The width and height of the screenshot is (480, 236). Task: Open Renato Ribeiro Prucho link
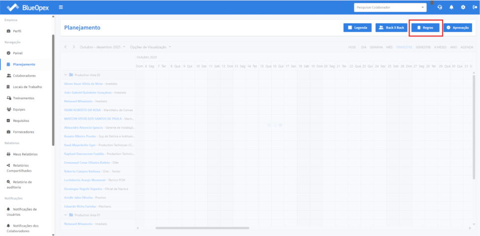[80, 136]
